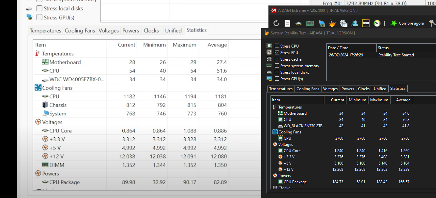Click Chassis fan icon in light window
Viewport: 436px width, 198px height.
45,105
